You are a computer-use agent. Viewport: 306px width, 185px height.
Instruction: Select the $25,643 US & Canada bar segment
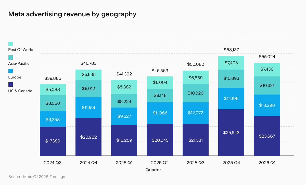(x=231, y=133)
